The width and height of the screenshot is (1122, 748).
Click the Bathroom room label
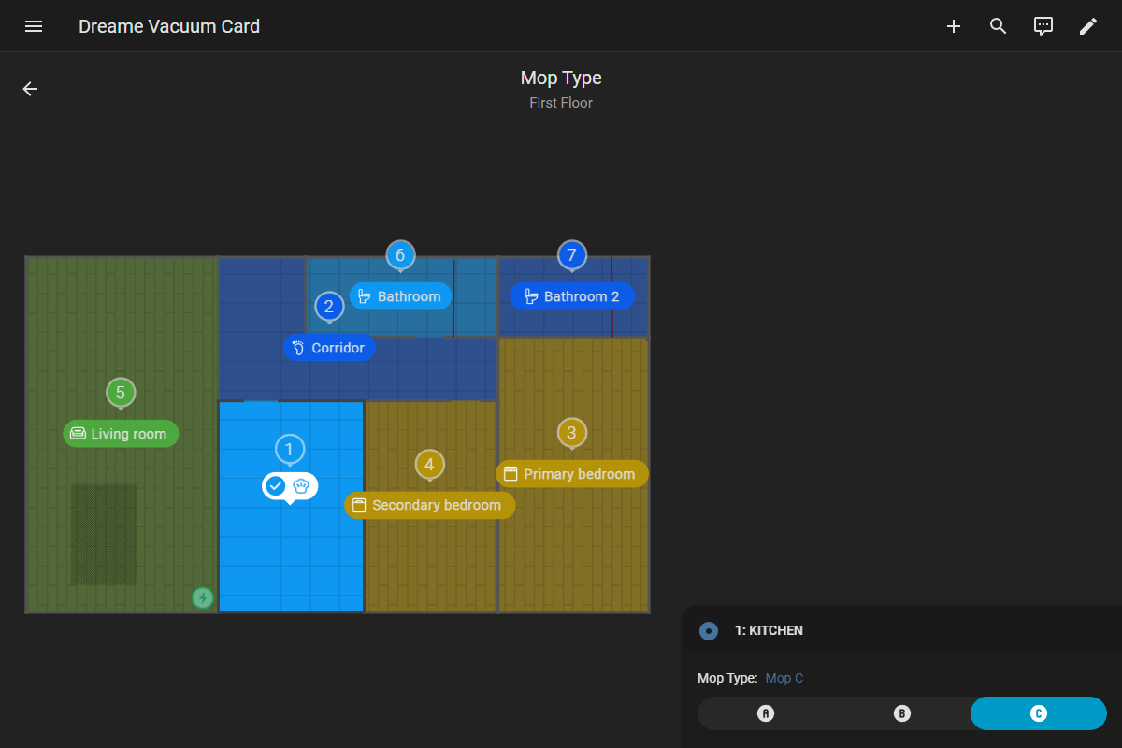401,296
